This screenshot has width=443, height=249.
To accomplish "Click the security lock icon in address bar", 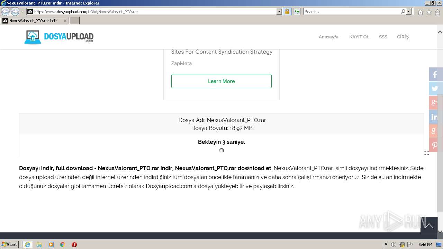I will 287,11.
